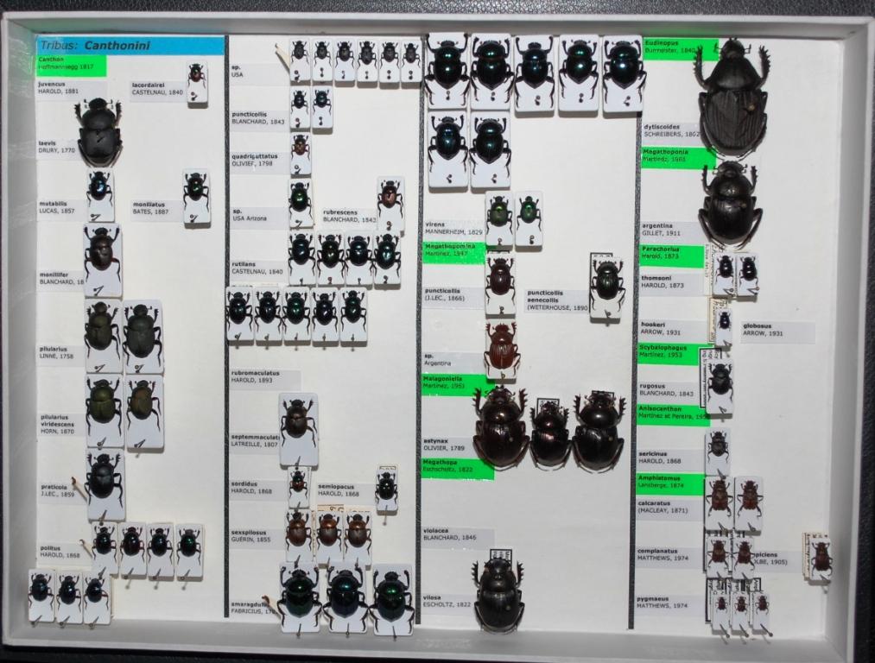Image resolution: width=875 pixels, height=663 pixels.
Task: Click the reddish beetle beside sp. Argentina label
Action: coord(501,348)
